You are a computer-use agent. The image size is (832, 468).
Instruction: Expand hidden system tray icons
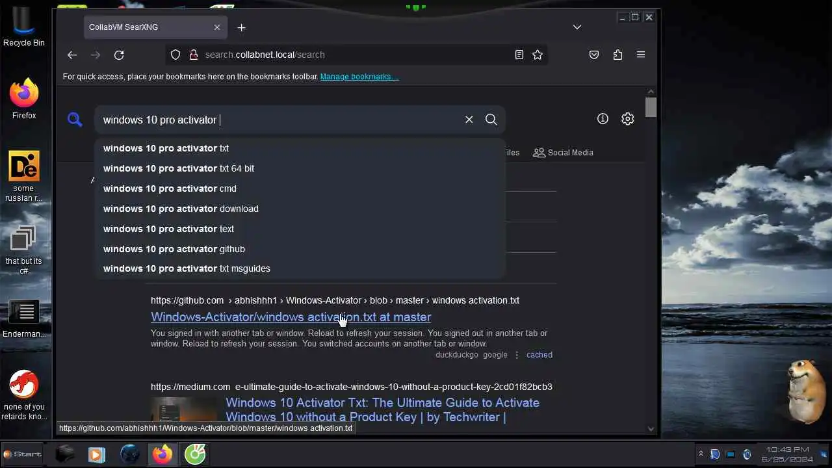pyautogui.click(x=701, y=454)
